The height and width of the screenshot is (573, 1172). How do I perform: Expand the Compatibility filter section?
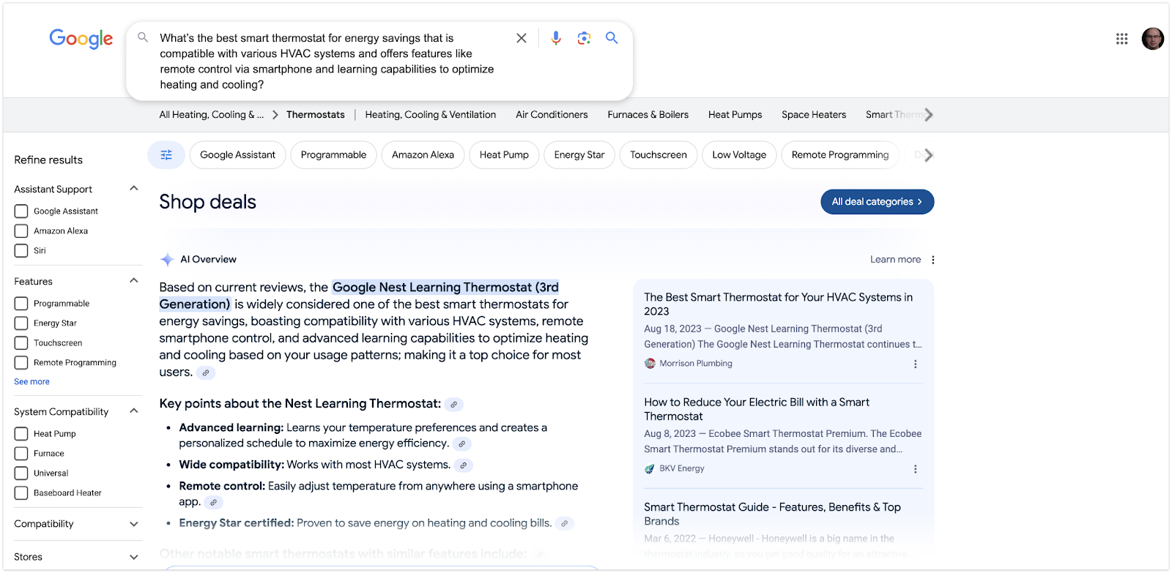(x=134, y=524)
